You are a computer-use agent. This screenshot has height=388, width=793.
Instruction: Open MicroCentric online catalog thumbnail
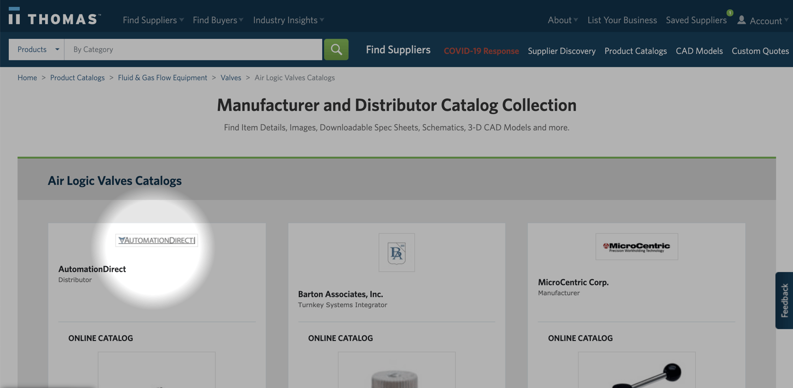(x=637, y=370)
